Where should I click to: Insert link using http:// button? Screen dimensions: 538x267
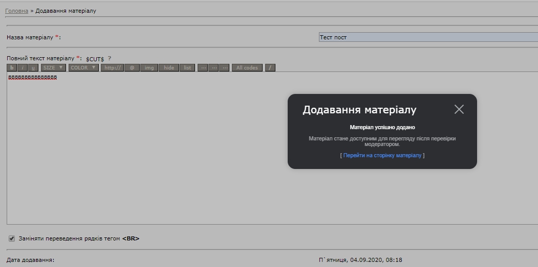pos(112,67)
